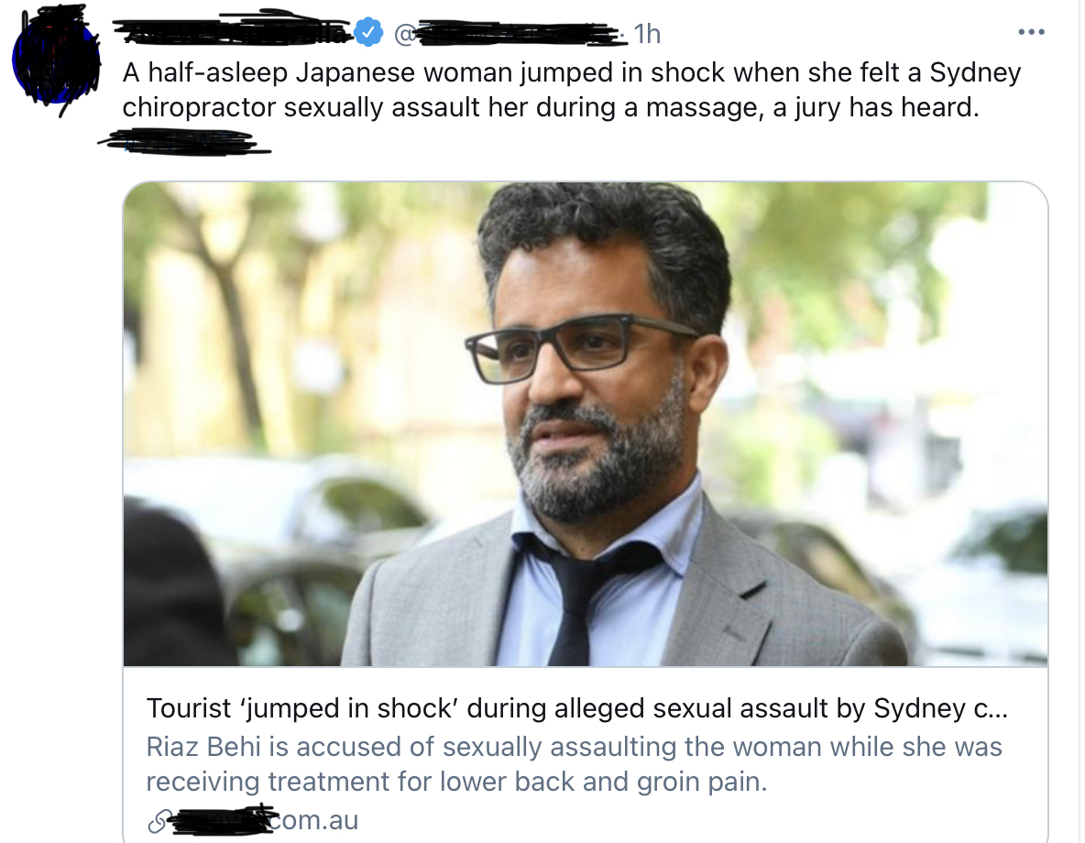Click the @ symbol before the redacted handle
Image resolution: width=1085 pixels, height=843 pixels.
pos(405,33)
